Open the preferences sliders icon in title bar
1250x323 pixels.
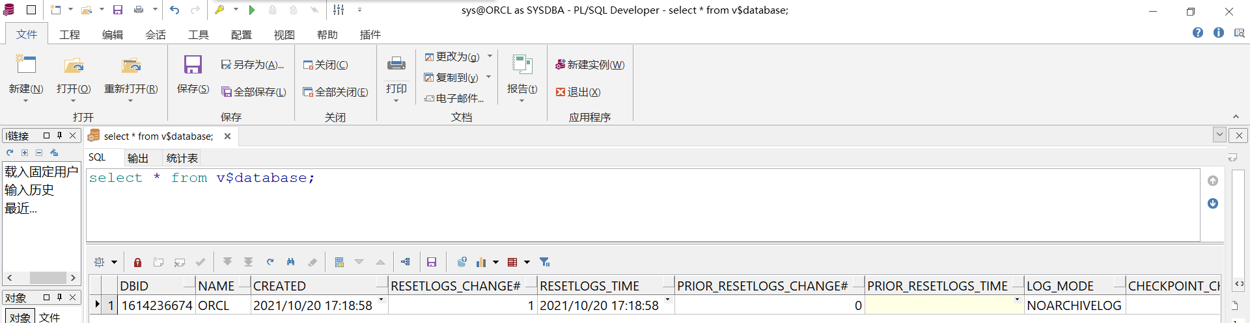339,10
